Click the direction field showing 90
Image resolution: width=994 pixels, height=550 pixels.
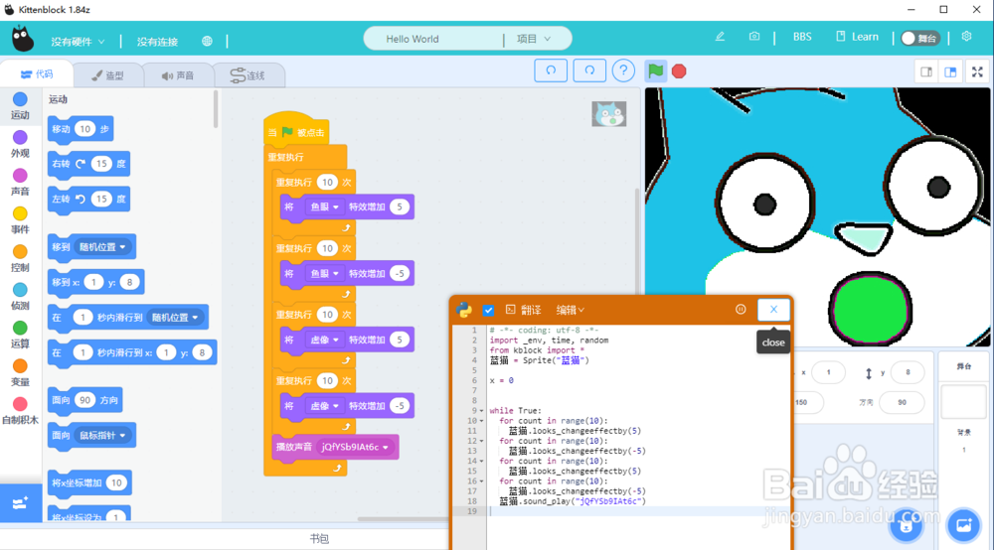pyautogui.click(x=902, y=402)
